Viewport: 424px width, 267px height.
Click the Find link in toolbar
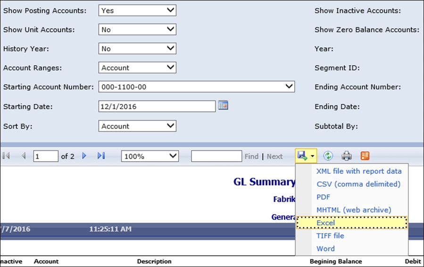[251, 156]
